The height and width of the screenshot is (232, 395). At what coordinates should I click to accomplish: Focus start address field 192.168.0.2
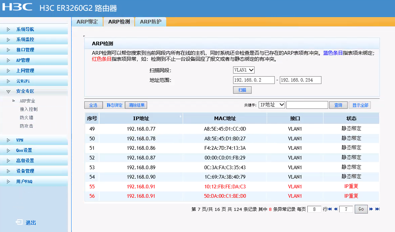pos(254,80)
